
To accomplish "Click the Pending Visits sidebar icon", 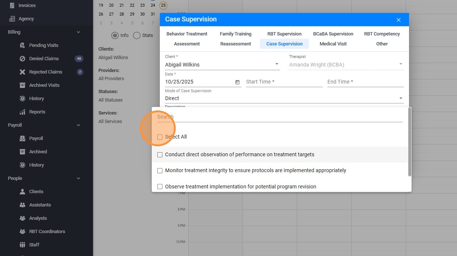I will pos(23,45).
